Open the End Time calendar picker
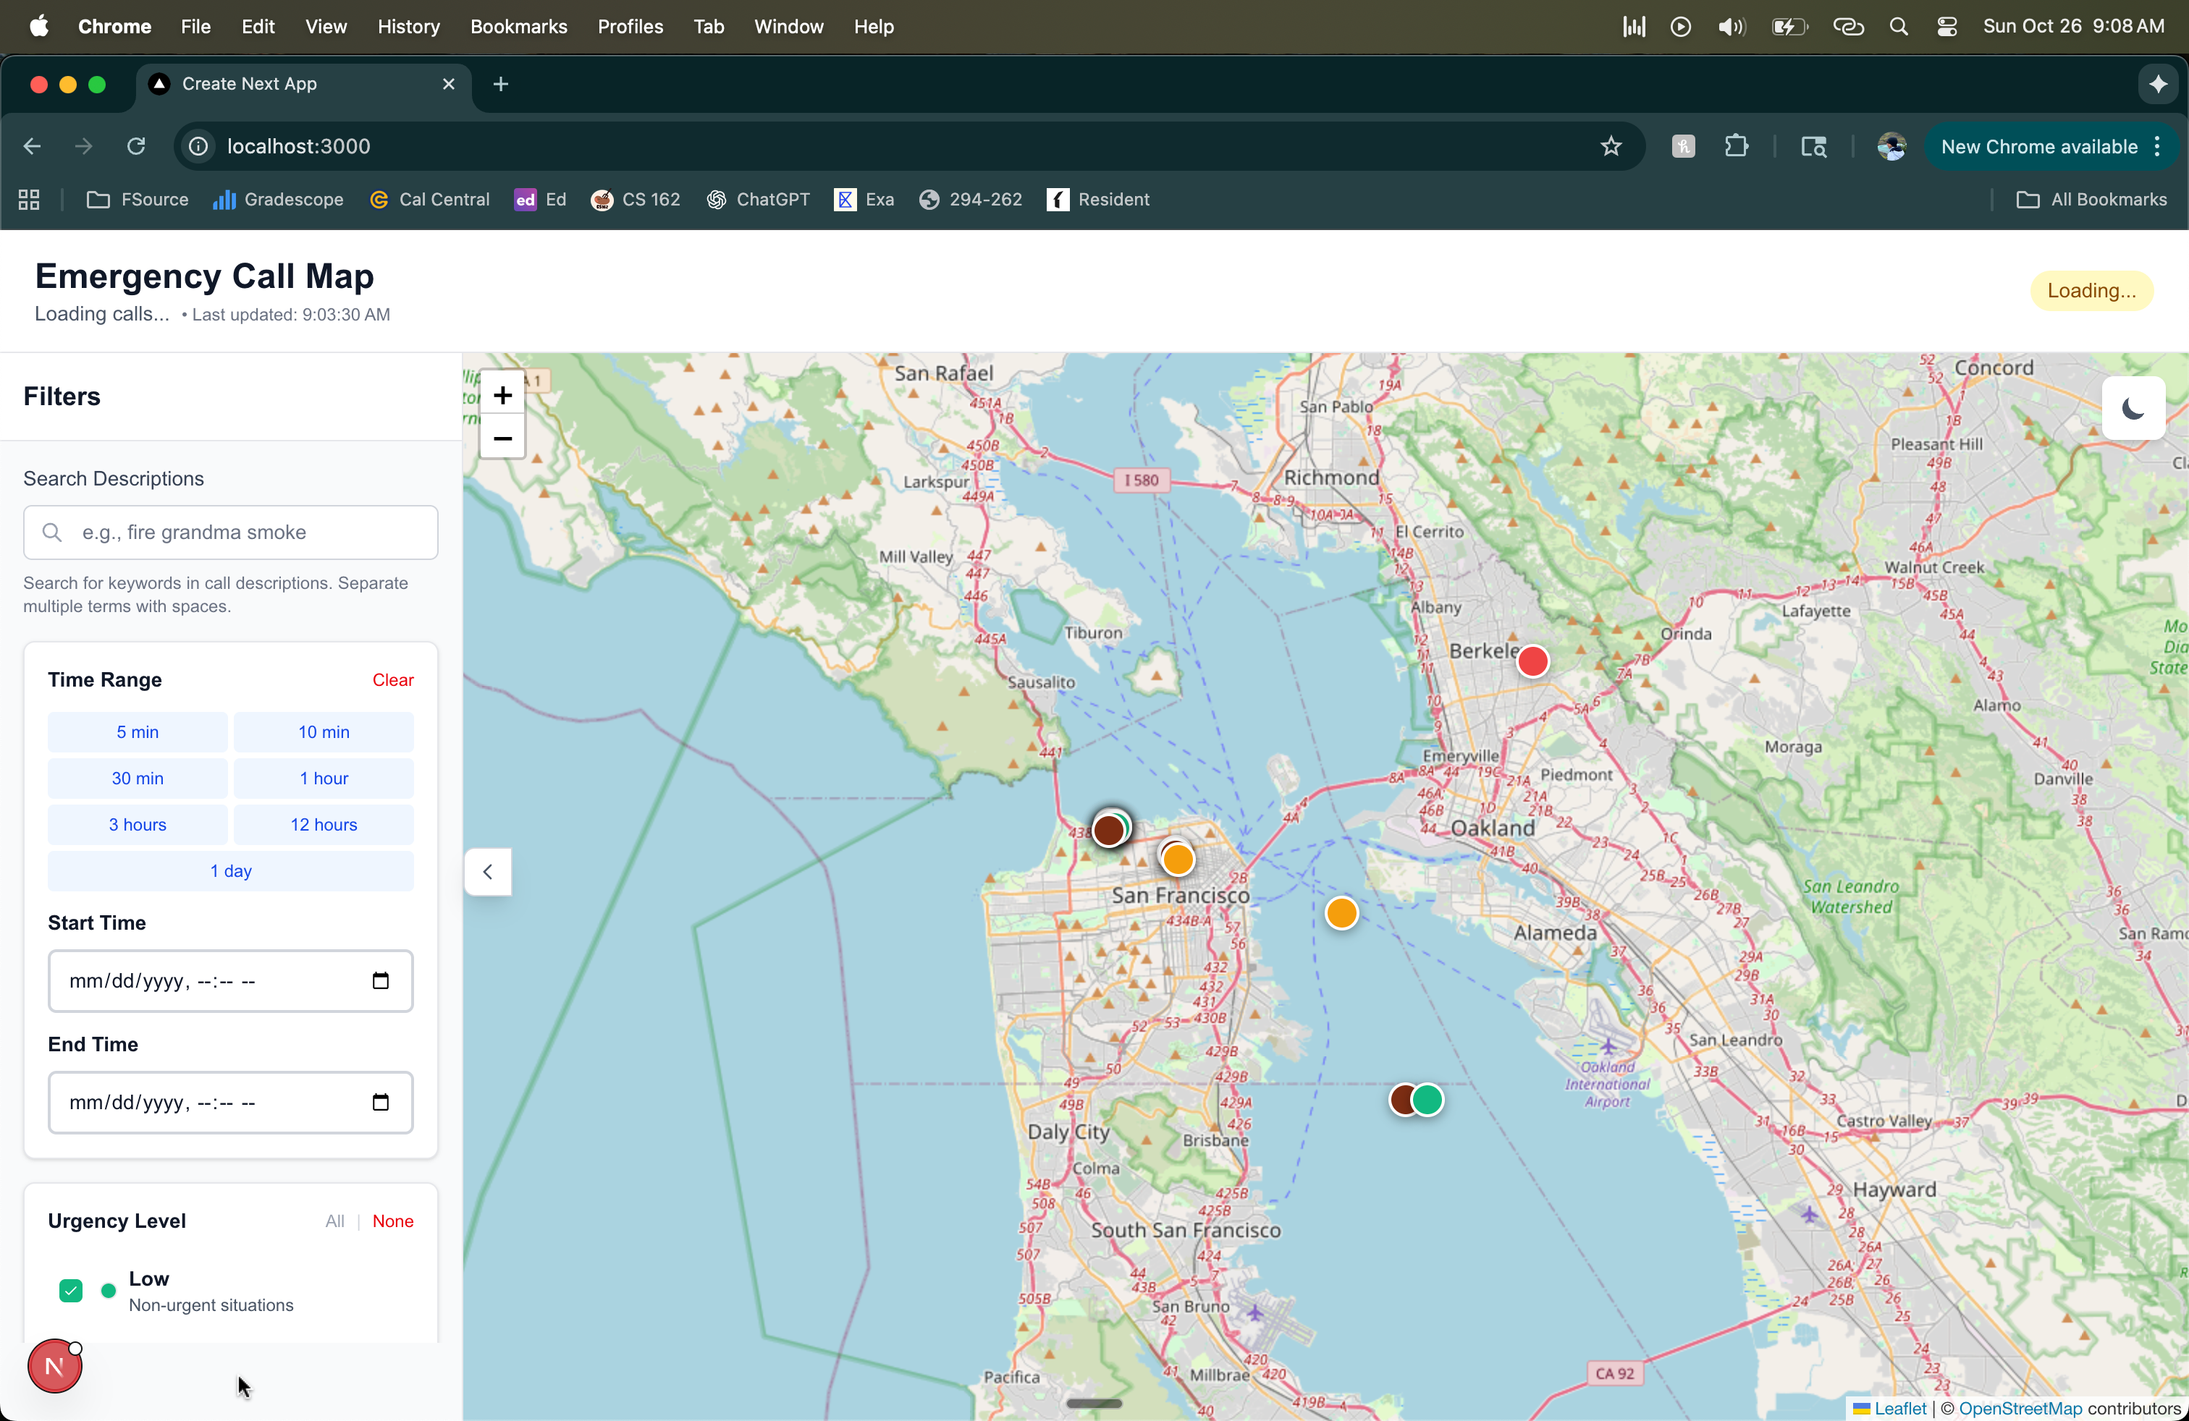The image size is (2189, 1421). click(380, 1102)
